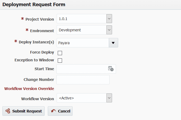Click the Force Deploy label text
This screenshot has height=120, width=181.
coord(42,52)
